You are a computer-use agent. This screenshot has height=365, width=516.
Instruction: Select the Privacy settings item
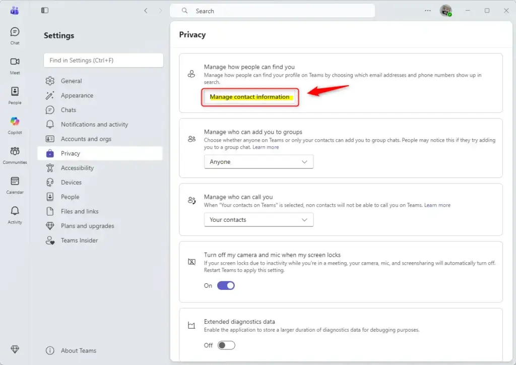pos(100,153)
